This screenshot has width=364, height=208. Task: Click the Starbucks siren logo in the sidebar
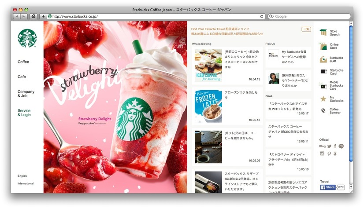[x=27, y=38]
